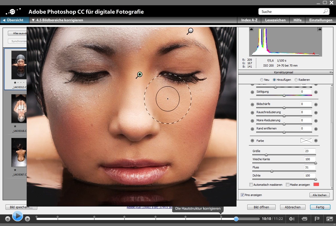Increase Rand entfernen with plus icon

(316, 129)
